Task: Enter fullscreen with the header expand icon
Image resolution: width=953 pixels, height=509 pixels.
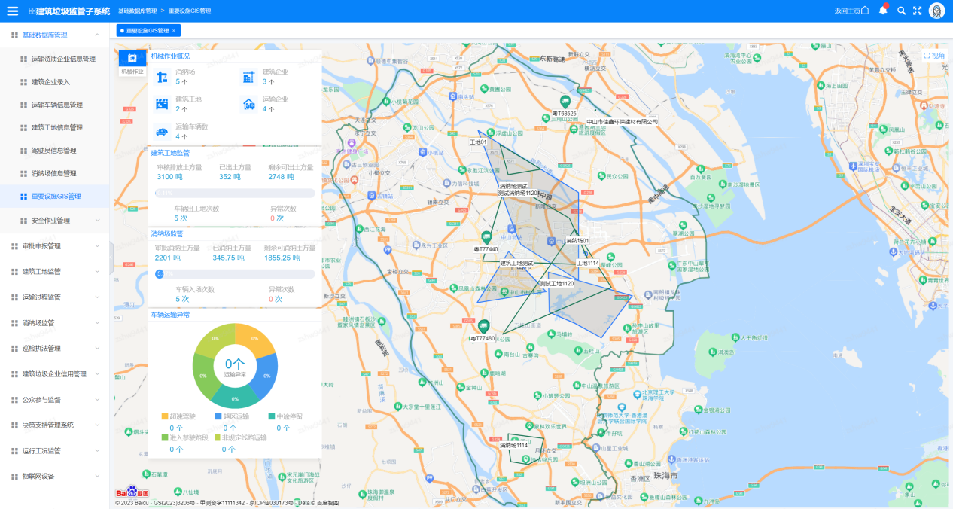Action: pos(917,11)
